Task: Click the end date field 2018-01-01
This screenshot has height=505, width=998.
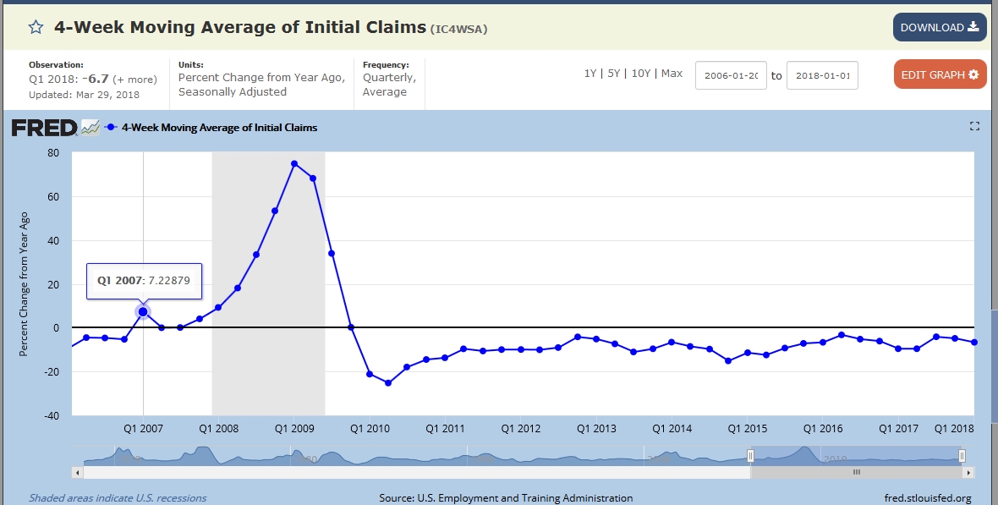Action: [822, 75]
